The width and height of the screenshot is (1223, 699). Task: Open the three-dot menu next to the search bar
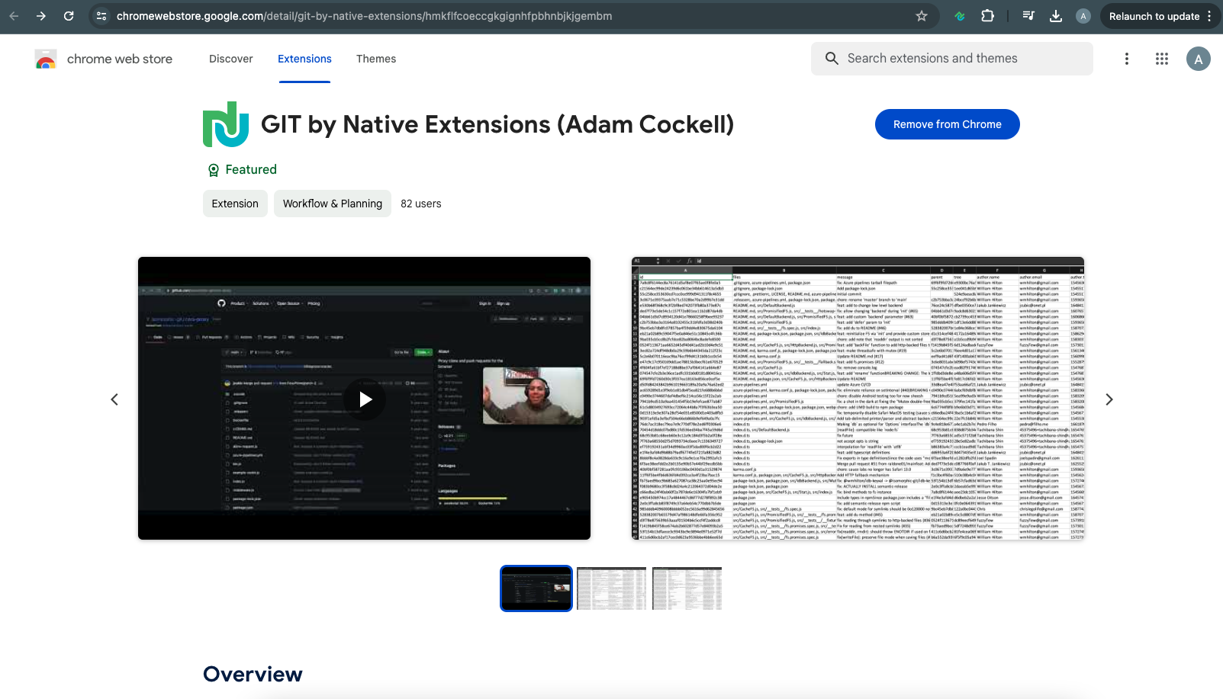coord(1127,59)
